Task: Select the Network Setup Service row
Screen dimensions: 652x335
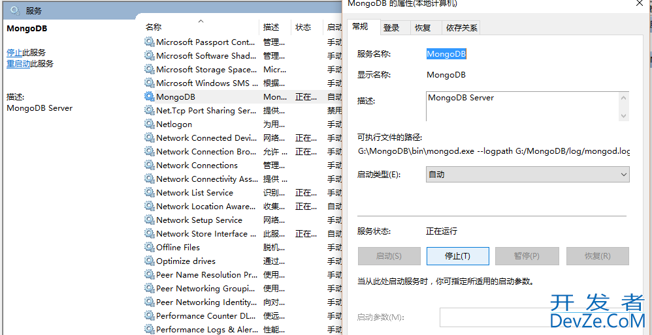Action: (243, 220)
